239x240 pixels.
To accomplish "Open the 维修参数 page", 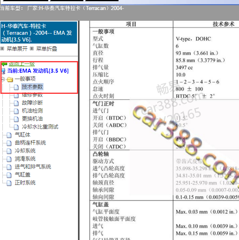I will [x=32, y=95].
